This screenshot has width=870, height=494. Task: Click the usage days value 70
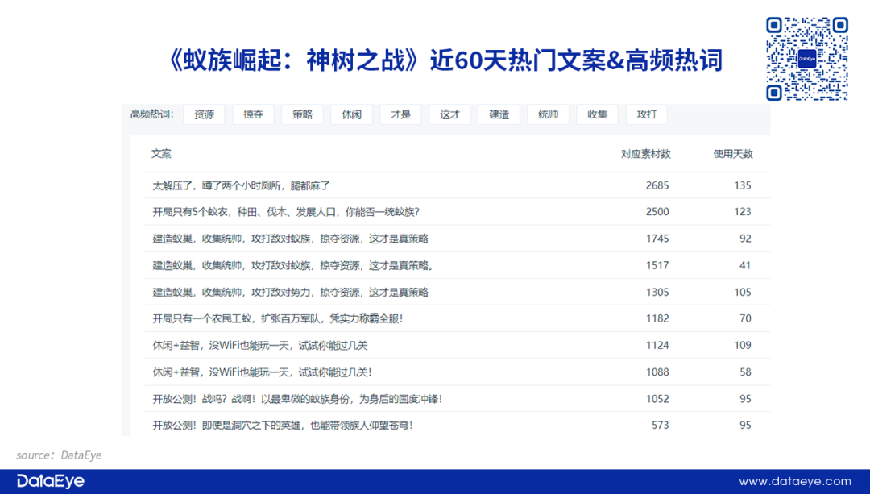[x=745, y=318]
